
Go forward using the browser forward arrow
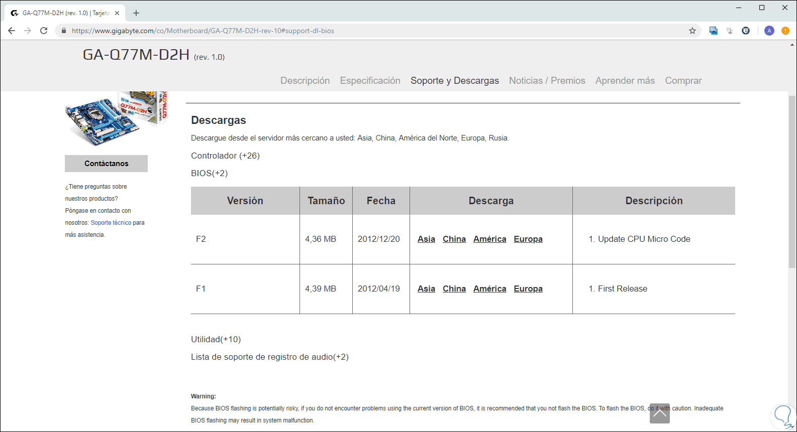point(28,31)
